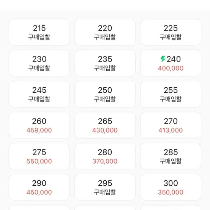
Task: Select size 285 purchase bid
Action: tap(171, 156)
